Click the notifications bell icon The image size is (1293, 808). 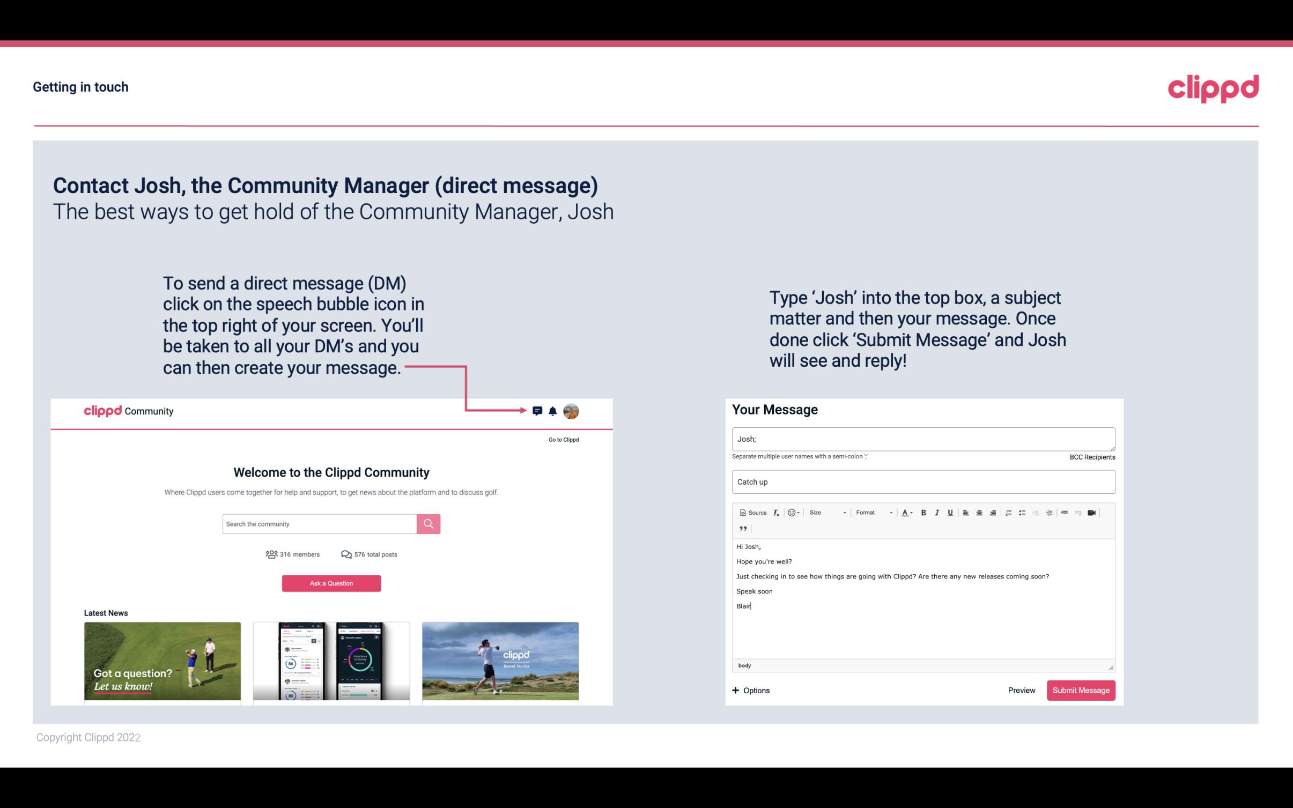click(553, 411)
